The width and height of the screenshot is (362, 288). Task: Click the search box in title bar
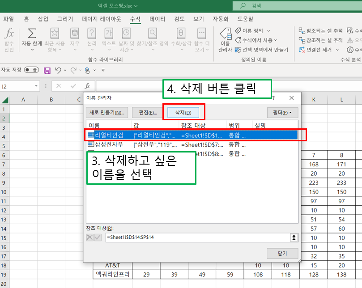pos(297,5)
